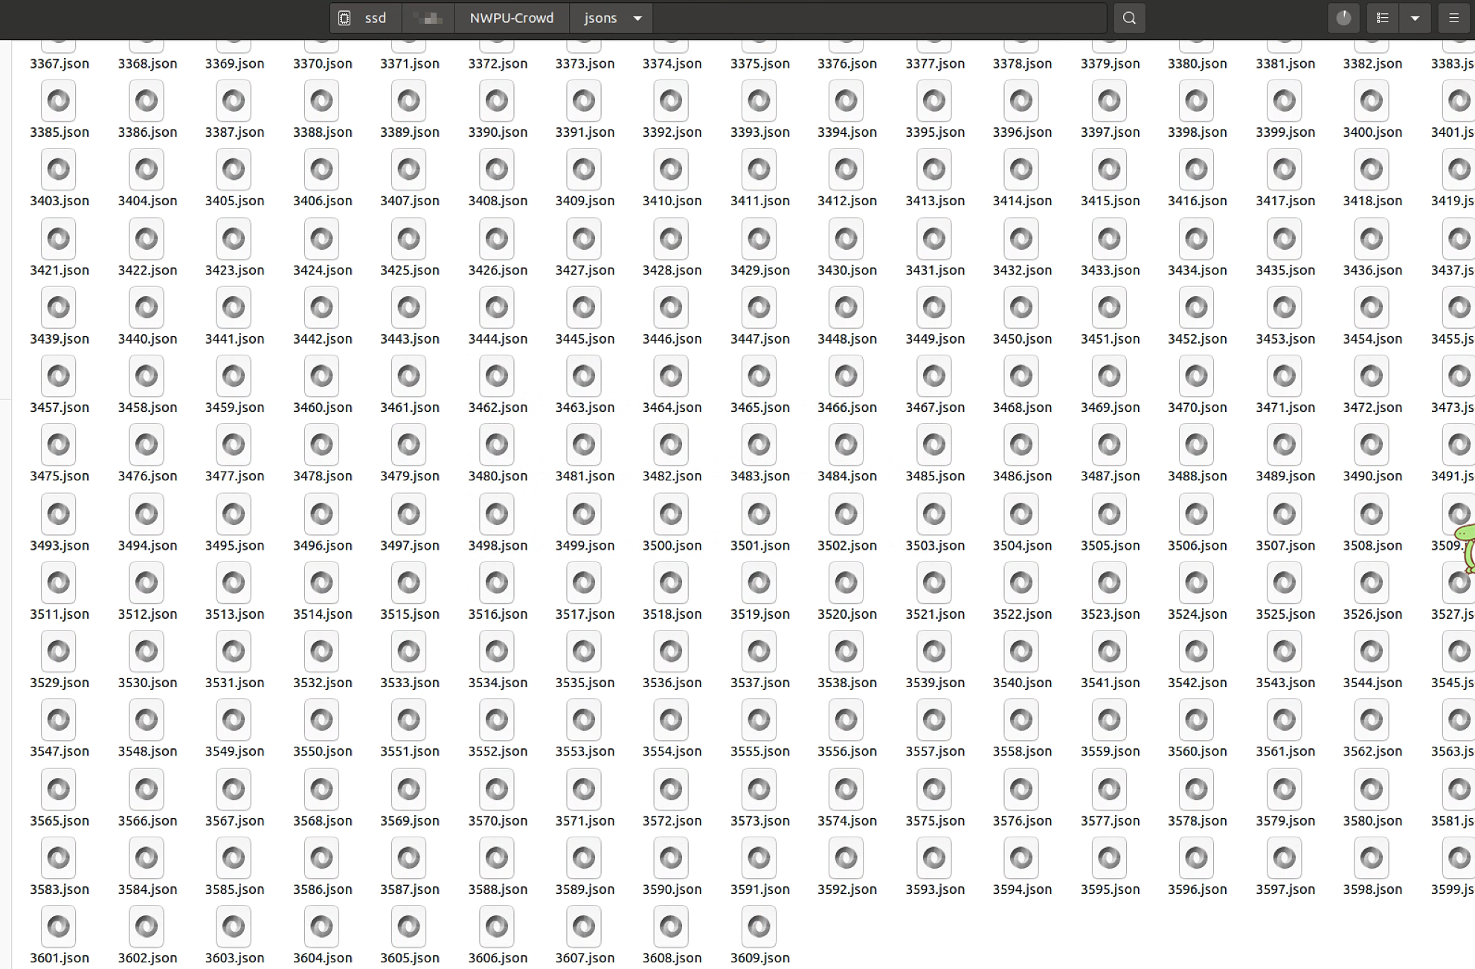This screenshot has width=1475, height=969.
Task: Select file 3385.json
Action: pyautogui.click(x=59, y=101)
